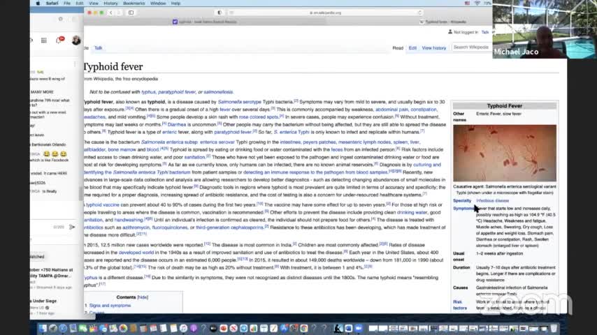
Task: Click the Michael Jaco webcam video thumbnail
Action: tap(545, 29)
